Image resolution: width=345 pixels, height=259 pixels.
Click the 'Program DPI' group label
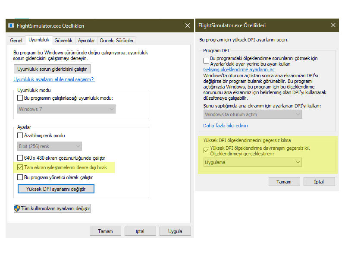[x=216, y=51]
